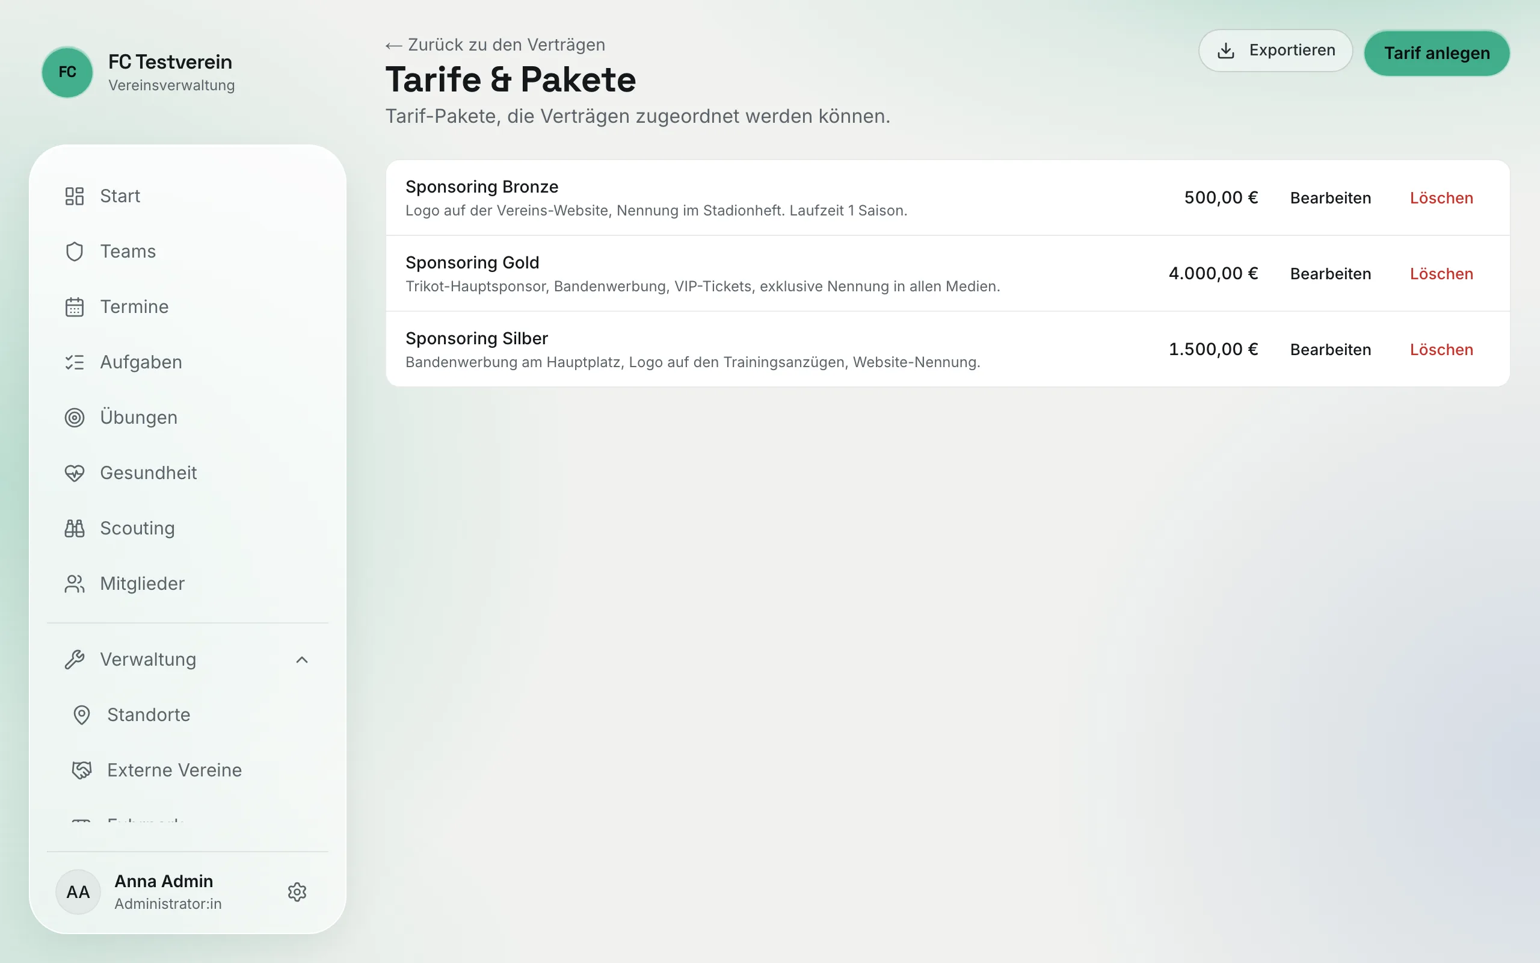This screenshot has height=963, width=1540.
Task: Go to Teams in sidebar
Action: pos(188,252)
